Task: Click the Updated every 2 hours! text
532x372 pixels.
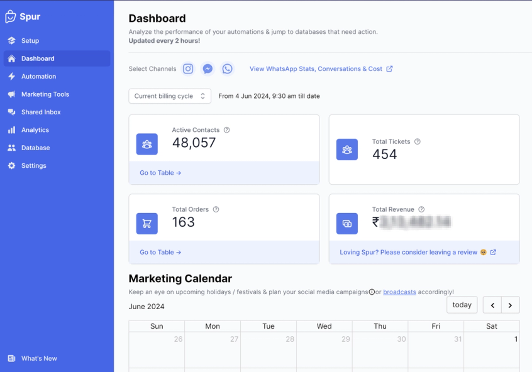Action: point(164,41)
